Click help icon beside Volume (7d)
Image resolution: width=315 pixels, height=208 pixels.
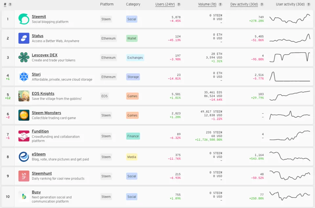pos(220,4)
